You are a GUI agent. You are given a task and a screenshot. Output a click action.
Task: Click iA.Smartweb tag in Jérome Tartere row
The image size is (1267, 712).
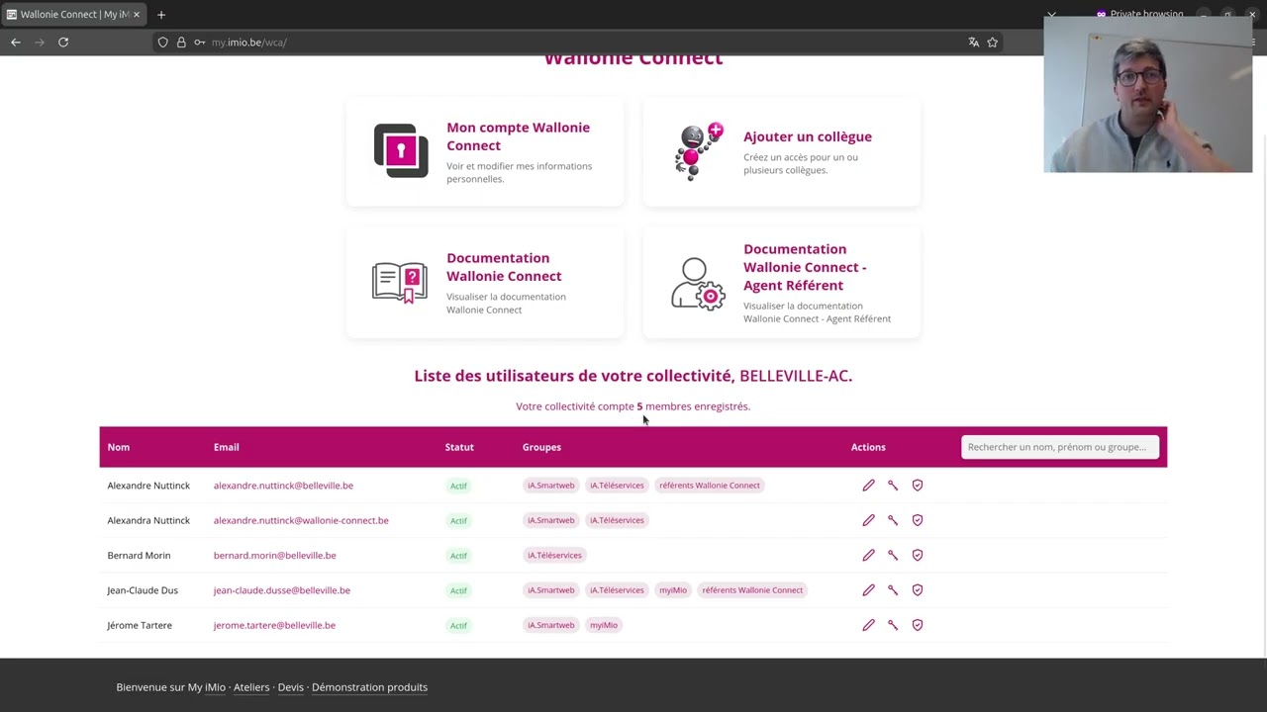[550, 625]
